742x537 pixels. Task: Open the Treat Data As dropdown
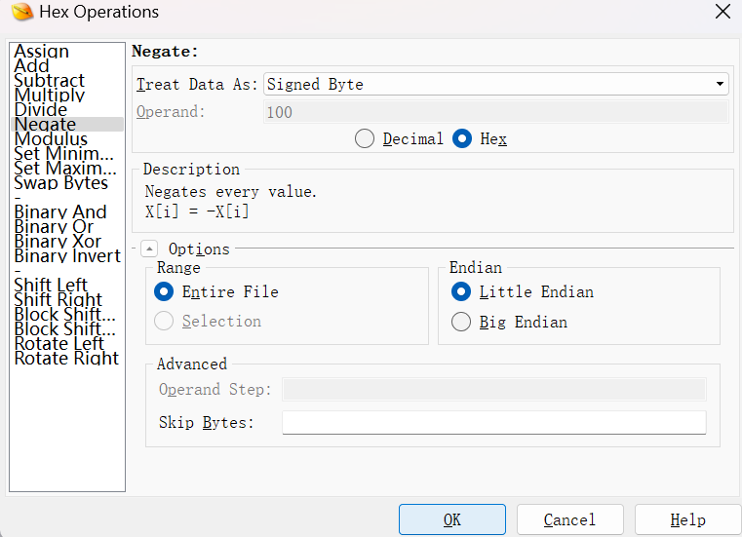tap(495, 85)
